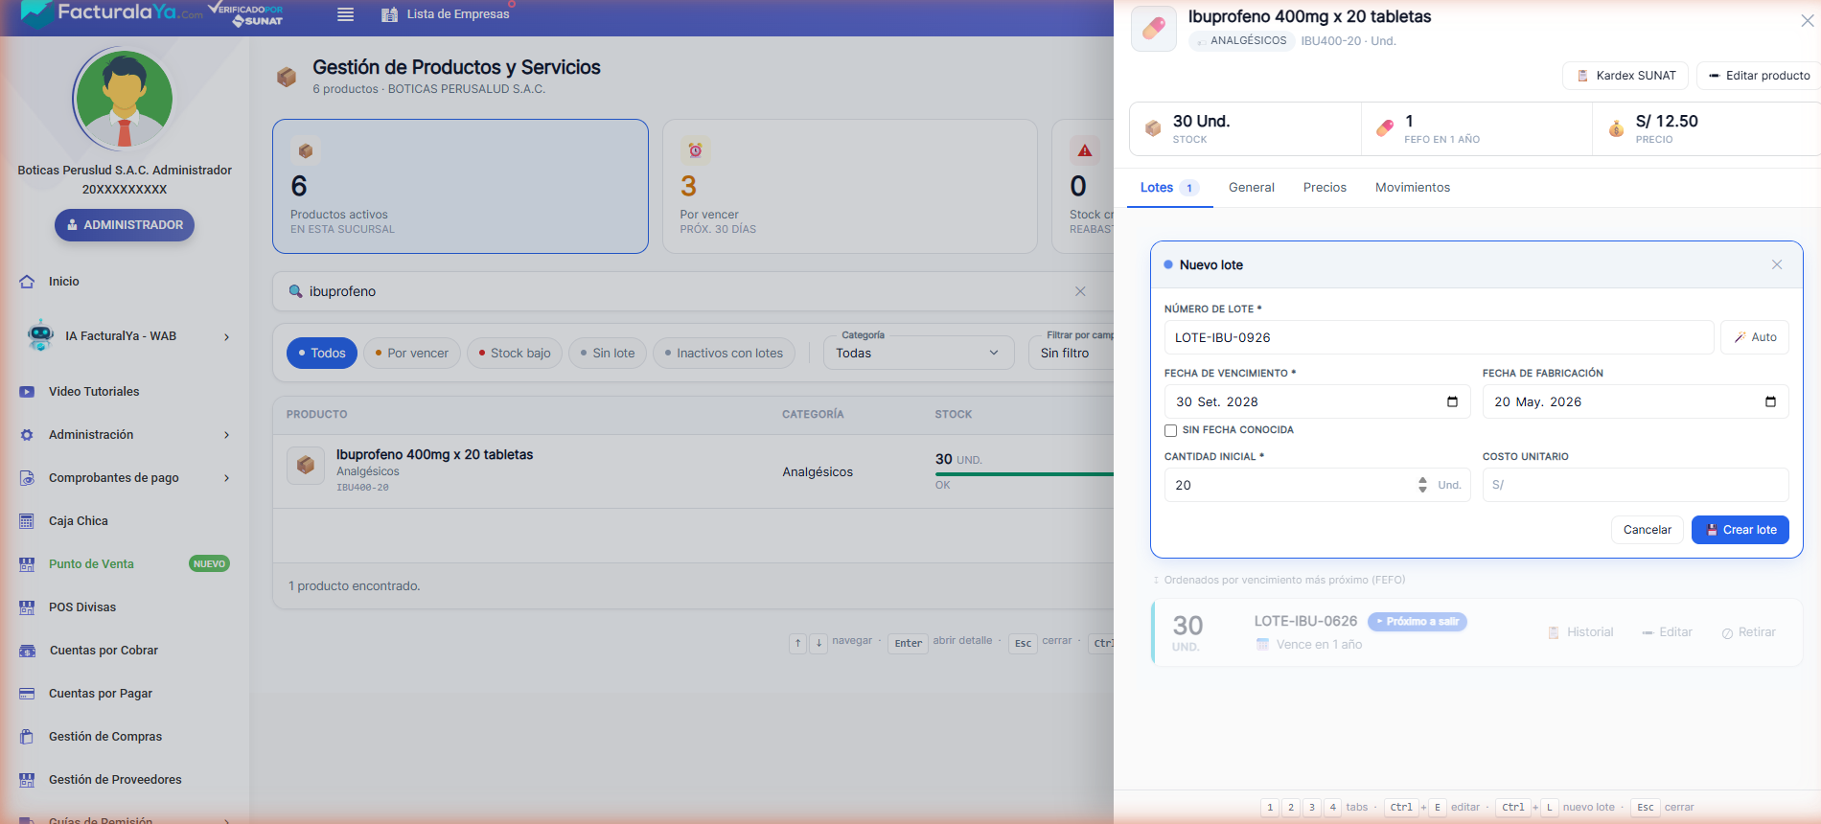Click the Cantidad Inicial stepper arrows
The image size is (1821, 824).
pos(1422,485)
